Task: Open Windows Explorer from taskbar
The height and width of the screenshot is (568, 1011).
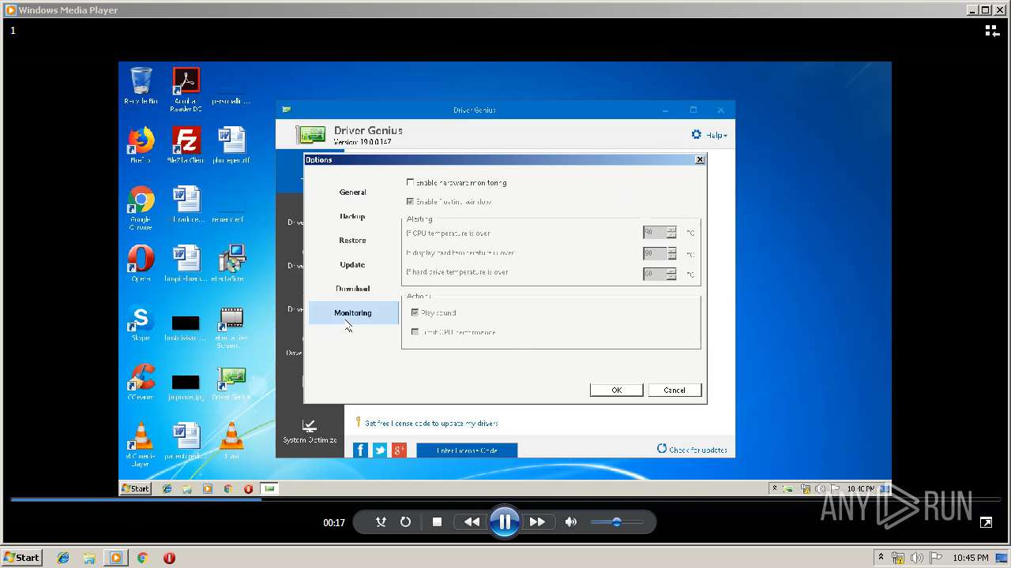Action: point(89,558)
